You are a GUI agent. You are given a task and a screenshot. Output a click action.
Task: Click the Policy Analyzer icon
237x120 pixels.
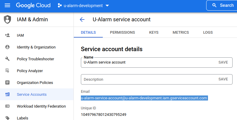click(7, 71)
